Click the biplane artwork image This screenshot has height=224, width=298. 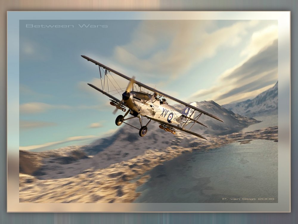[x=149, y=112]
